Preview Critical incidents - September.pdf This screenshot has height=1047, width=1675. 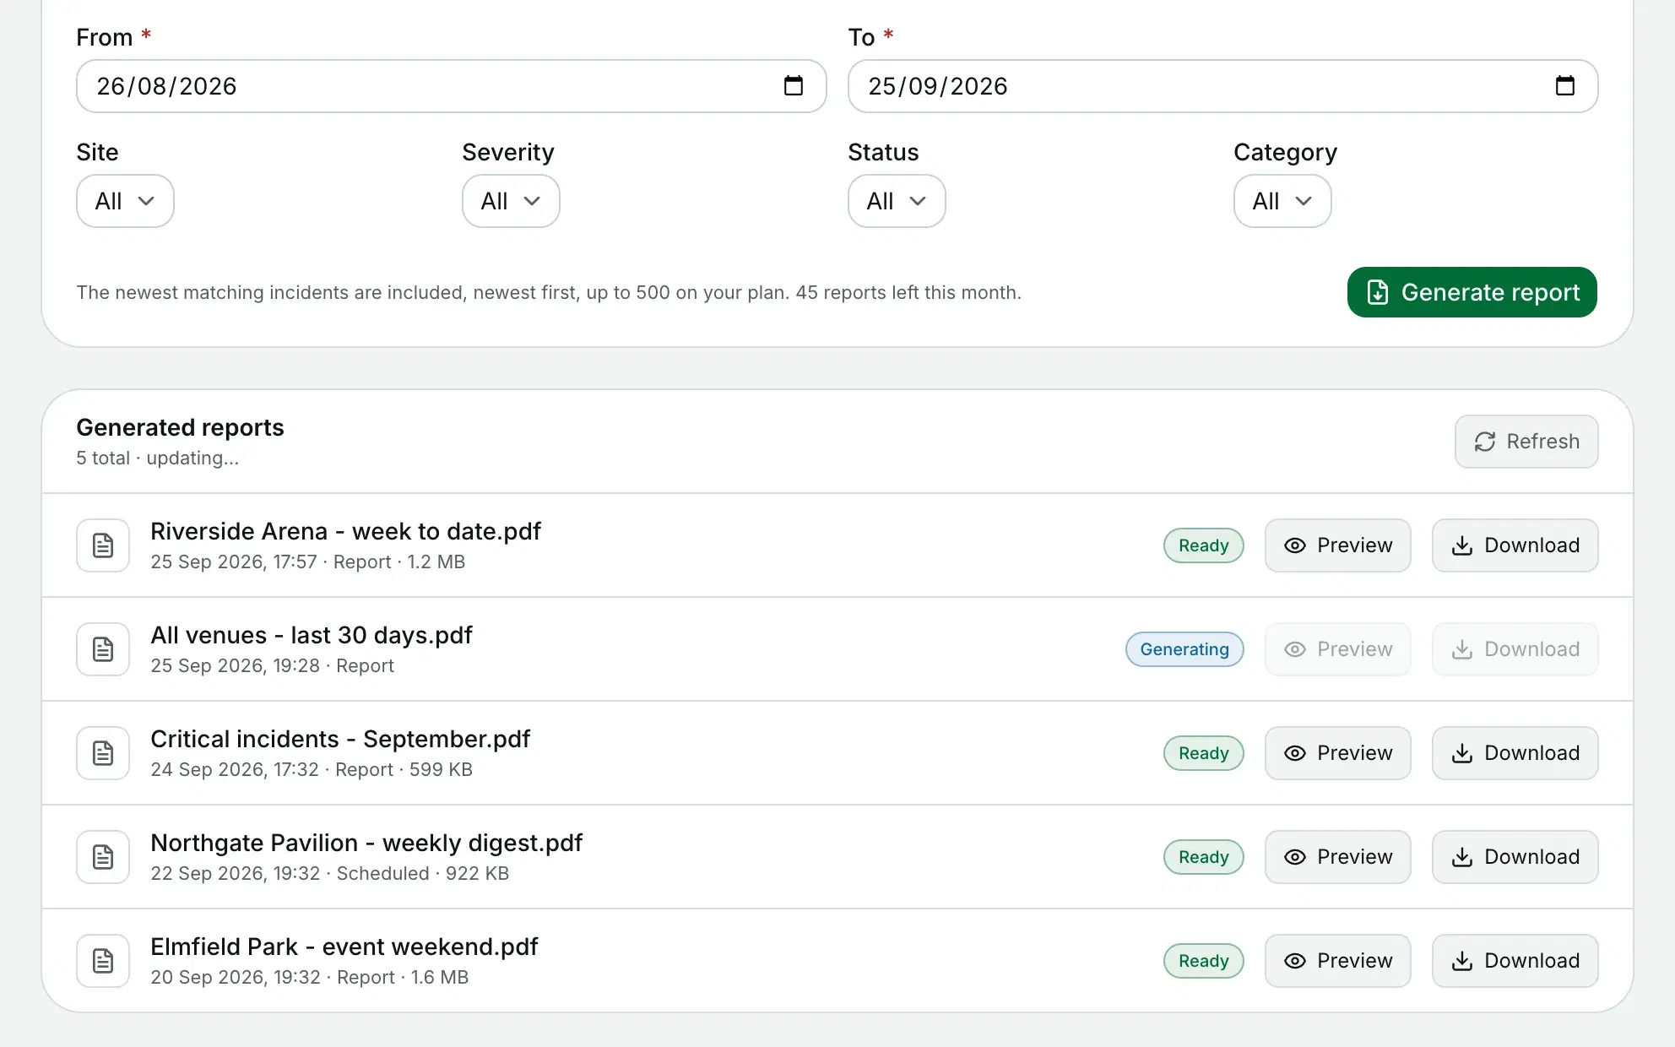click(x=1338, y=753)
